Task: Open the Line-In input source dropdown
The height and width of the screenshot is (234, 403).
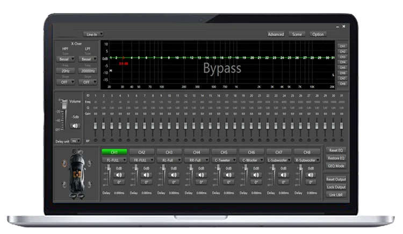Action: (x=93, y=34)
